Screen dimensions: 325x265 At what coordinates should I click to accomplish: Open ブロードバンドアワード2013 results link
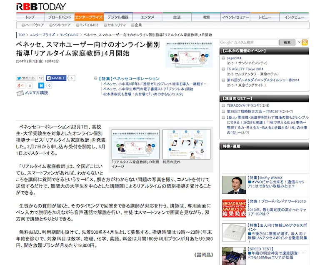[277, 207]
